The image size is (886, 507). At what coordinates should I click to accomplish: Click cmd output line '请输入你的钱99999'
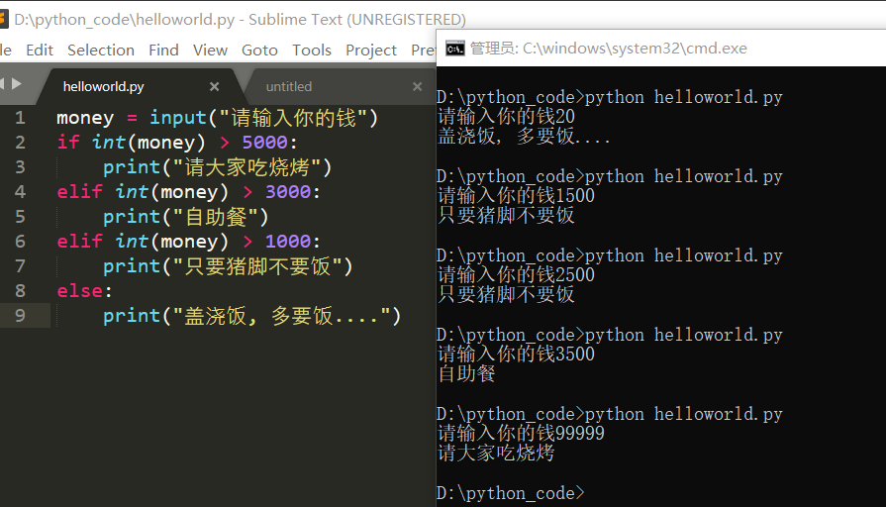pyautogui.click(x=521, y=433)
